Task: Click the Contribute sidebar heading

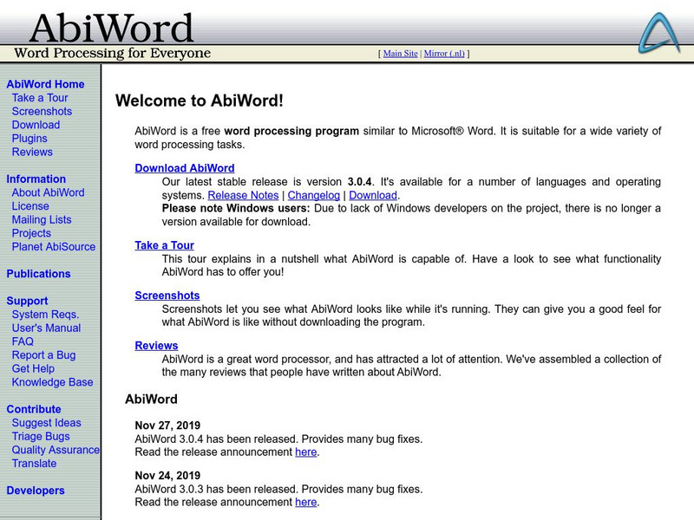Action: pos(34,409)
